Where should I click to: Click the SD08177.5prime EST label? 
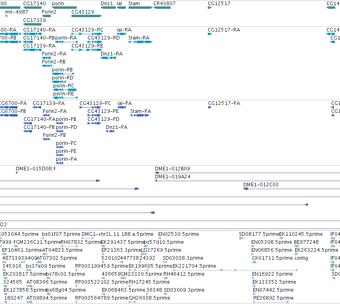click(x=259, y=234)
